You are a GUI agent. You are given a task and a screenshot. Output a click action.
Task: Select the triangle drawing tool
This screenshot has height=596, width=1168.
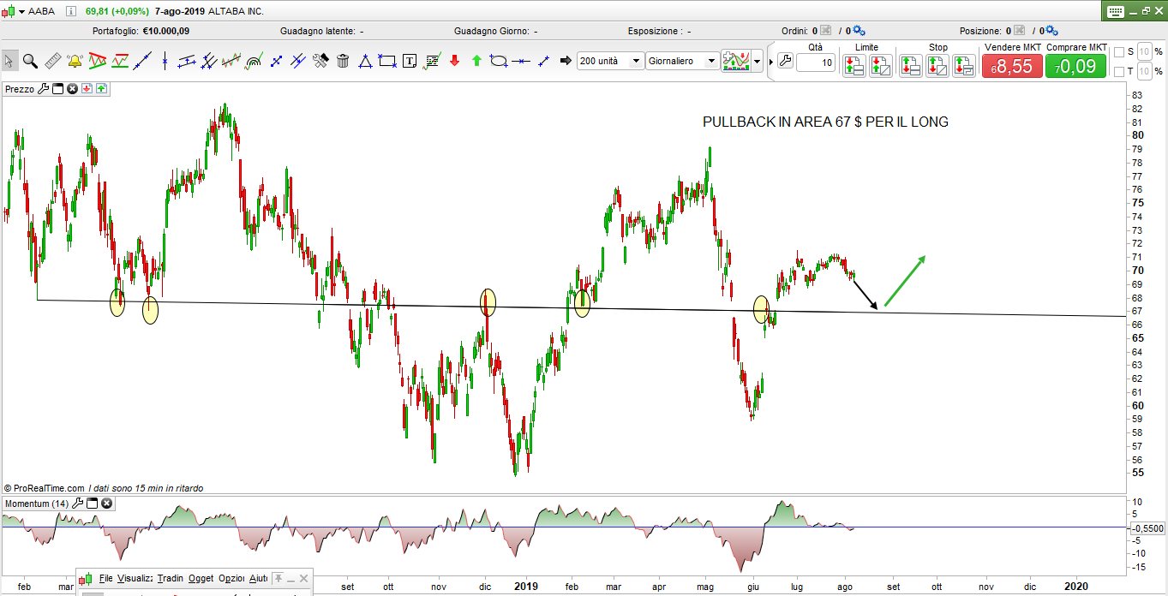pos(365,61)
